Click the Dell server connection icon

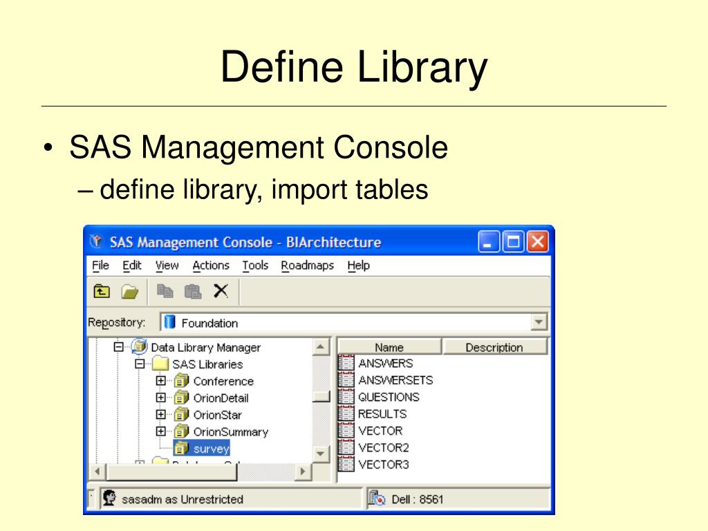coord(377,499)
